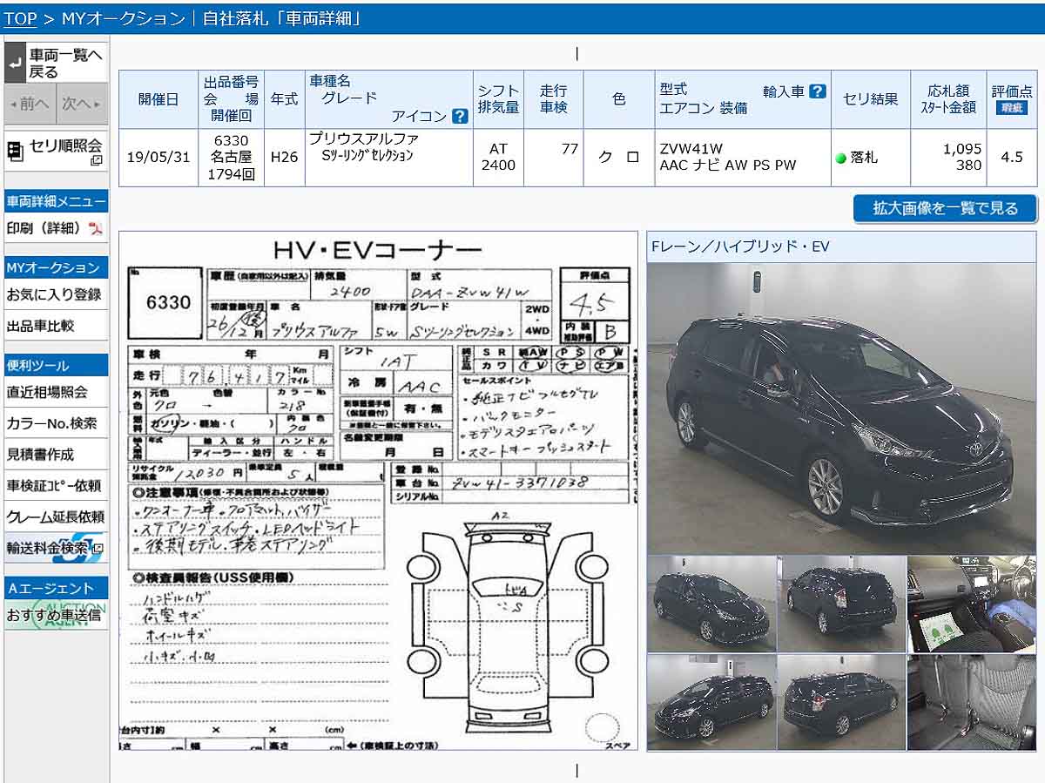Open the interior floor mat thumbnail

[x=972, y=604]
